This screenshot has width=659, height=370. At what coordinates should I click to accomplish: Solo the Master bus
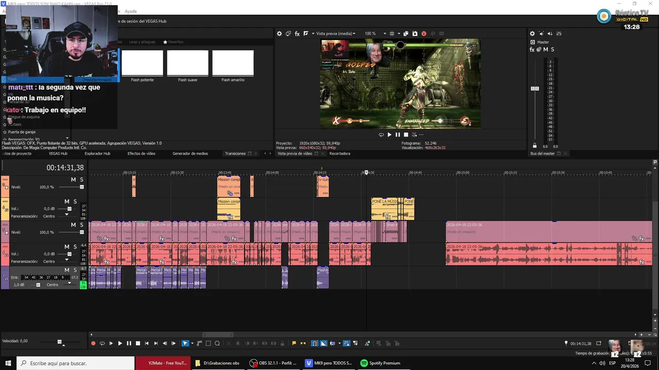(x=552, y=50)
